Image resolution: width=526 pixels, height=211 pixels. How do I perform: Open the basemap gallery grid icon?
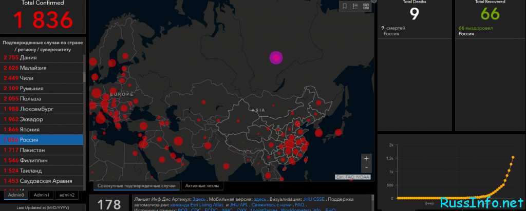click(366, 6)
